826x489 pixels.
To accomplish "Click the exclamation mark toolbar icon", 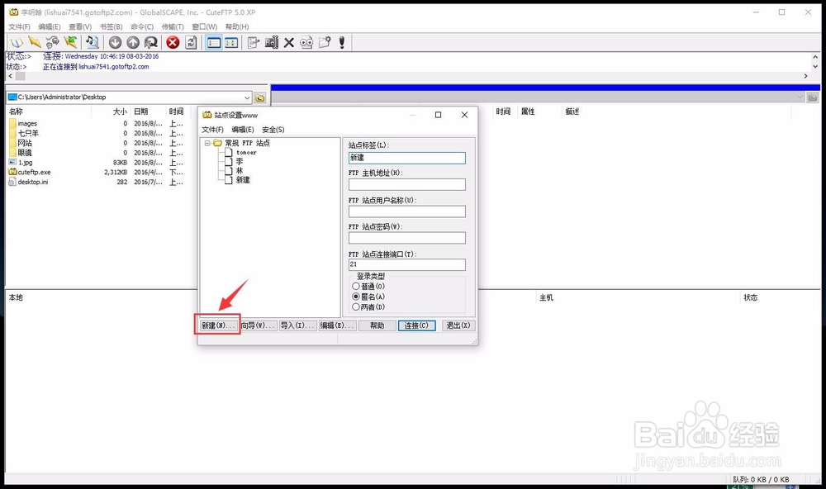I will 342,43.
